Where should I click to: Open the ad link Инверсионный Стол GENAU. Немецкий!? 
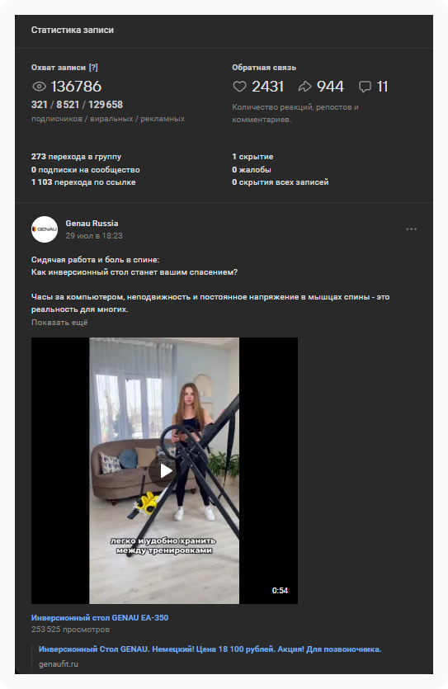point(210,649)
